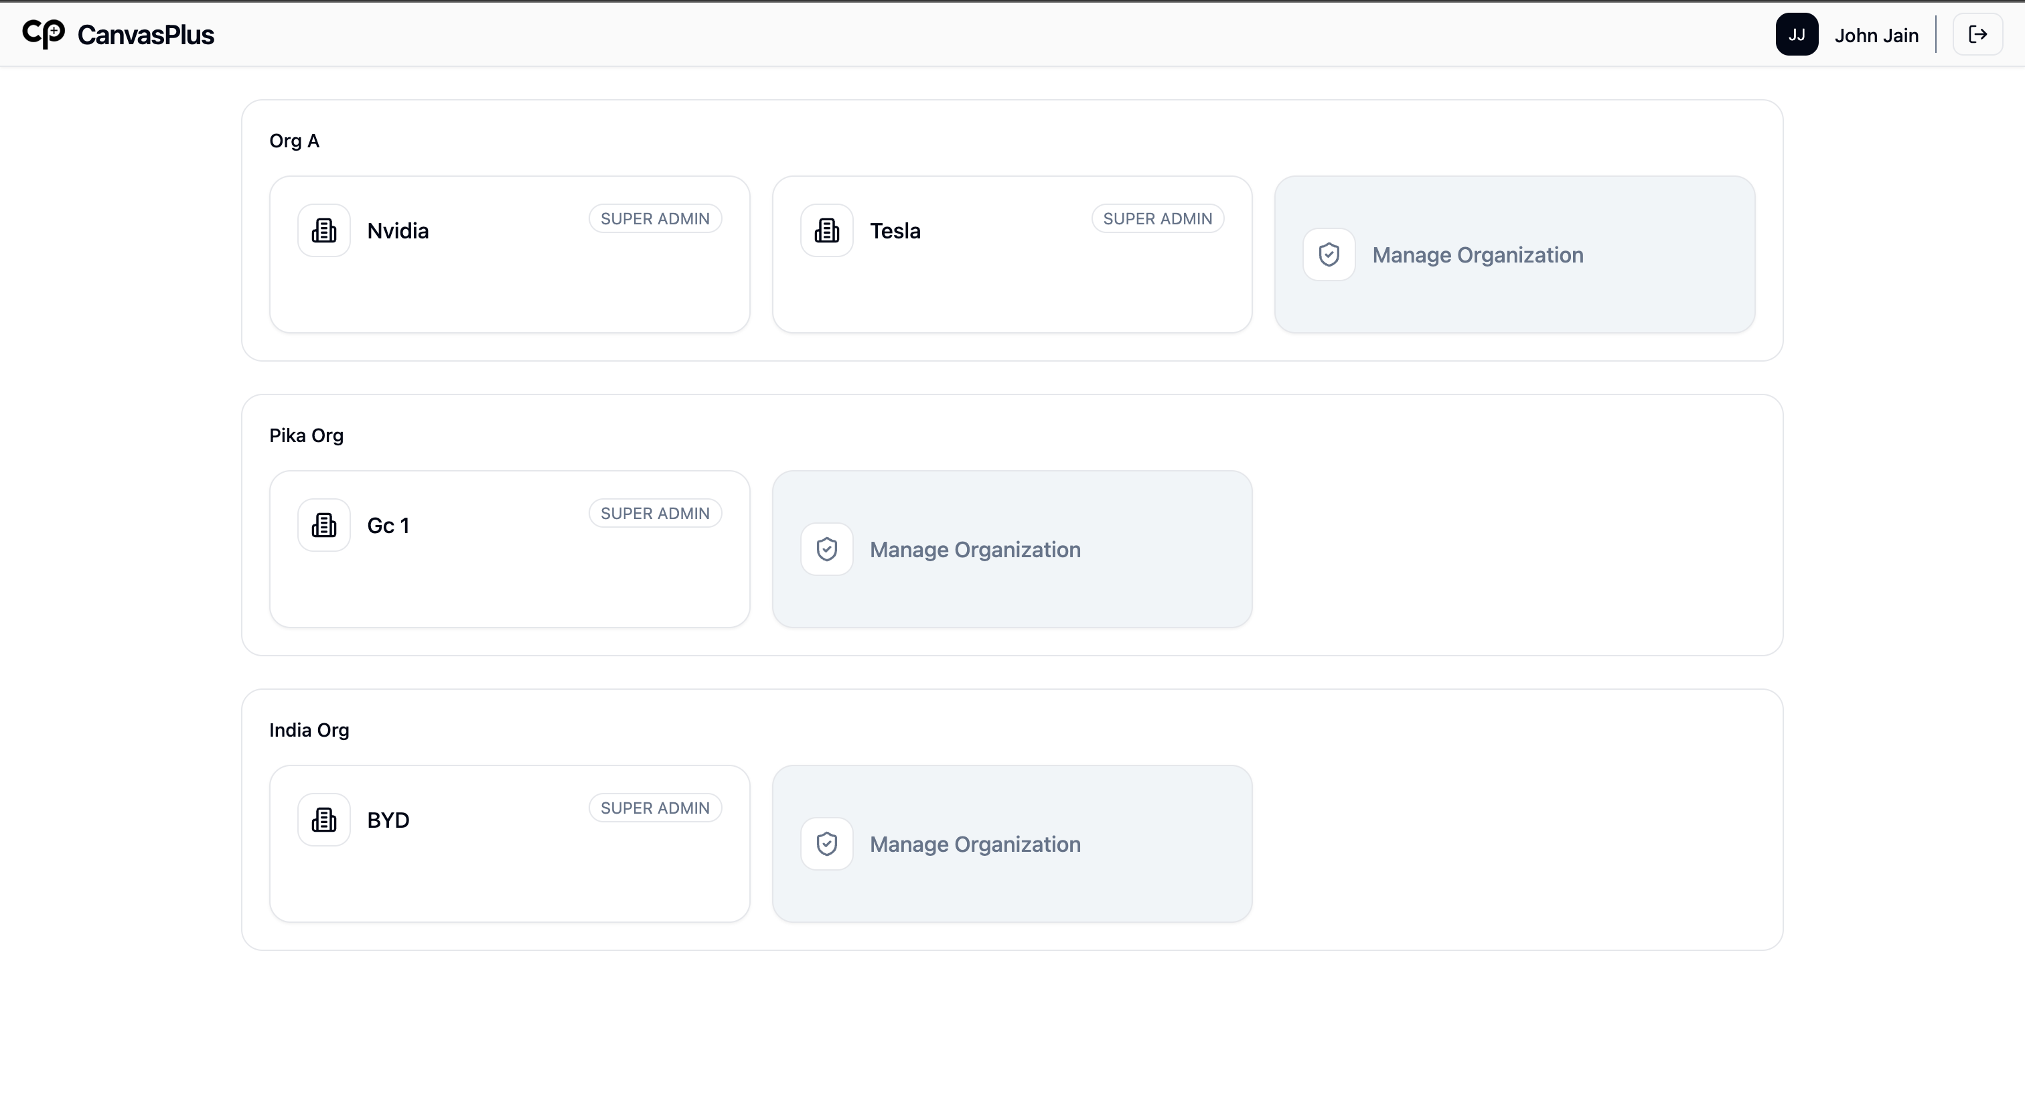Click the CanvasPlus brand name

tap(145, 35)
